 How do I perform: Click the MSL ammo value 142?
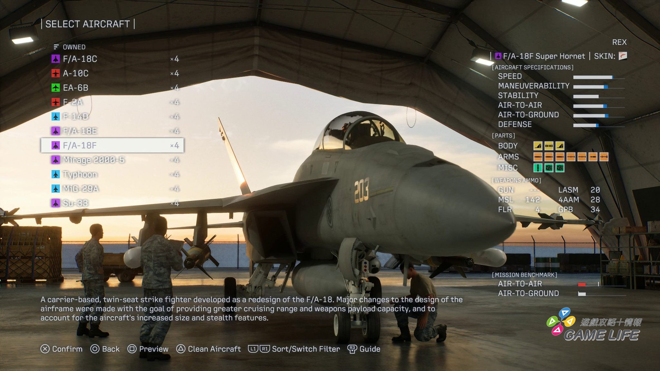532,200
